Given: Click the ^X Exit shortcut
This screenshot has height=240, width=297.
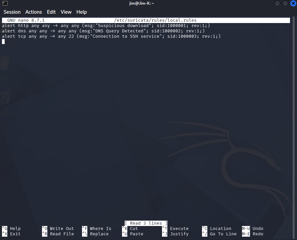Looking at the screenshot, I should click(11, 234).
